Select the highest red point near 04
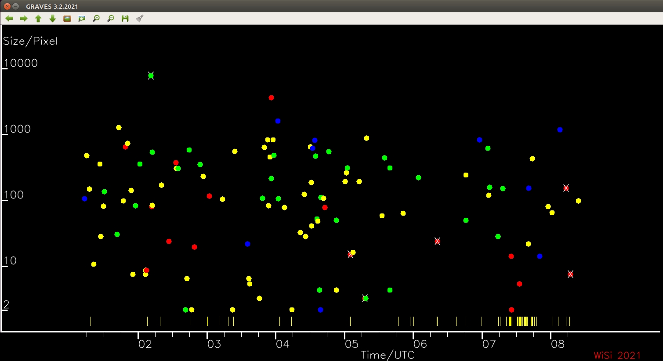 tap(271, 97)
